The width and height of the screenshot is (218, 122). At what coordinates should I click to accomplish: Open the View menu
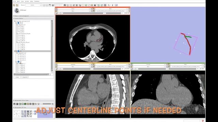[x=22, y=1]
